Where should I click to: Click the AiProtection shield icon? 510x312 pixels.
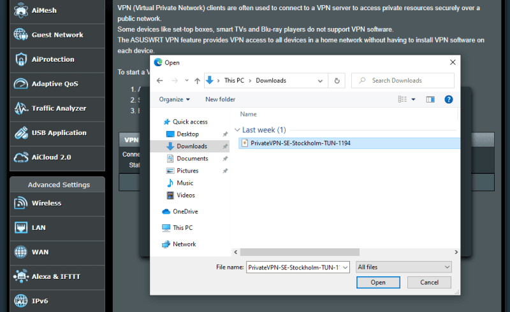point(21,59)
